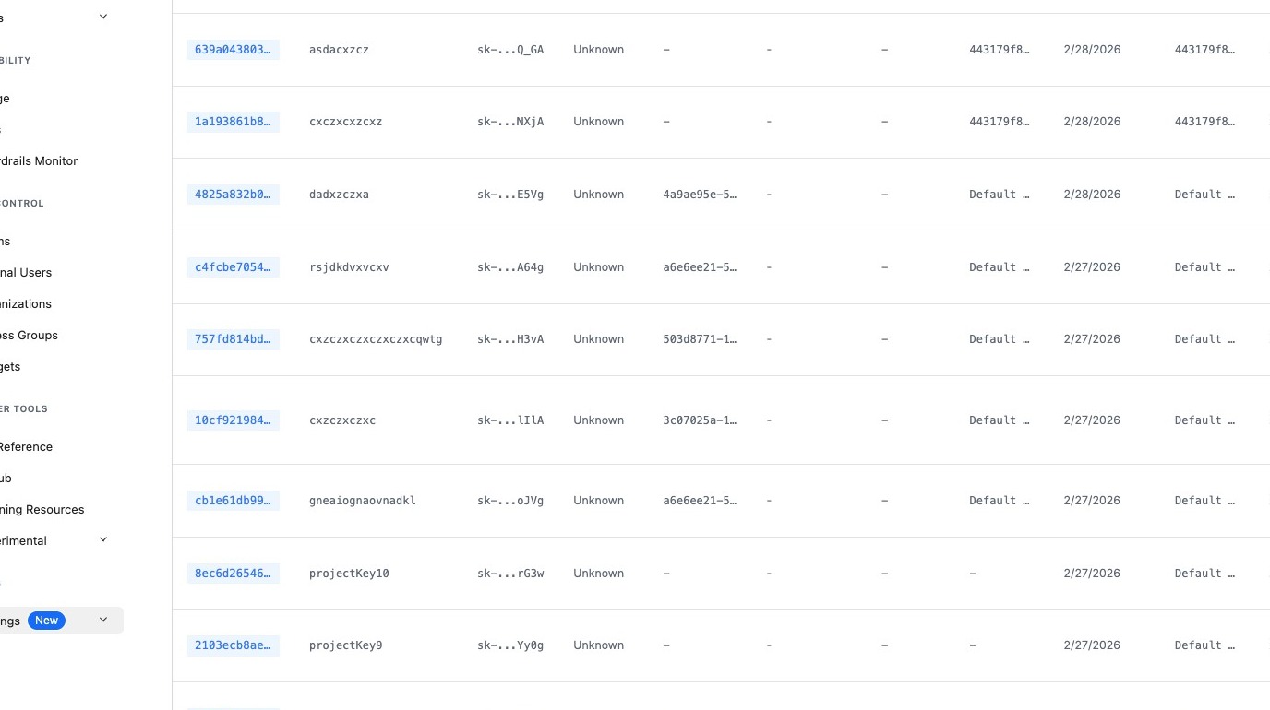Open key ID 639a043803 details
1270x710 pixels.
pyautogui.click(x=233, y=50)
